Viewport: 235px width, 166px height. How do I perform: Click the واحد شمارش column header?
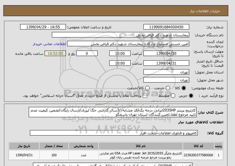(84, 146)
